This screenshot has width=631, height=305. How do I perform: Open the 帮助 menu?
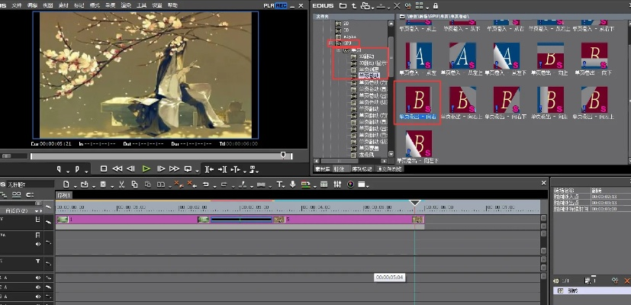click(172, 5)
